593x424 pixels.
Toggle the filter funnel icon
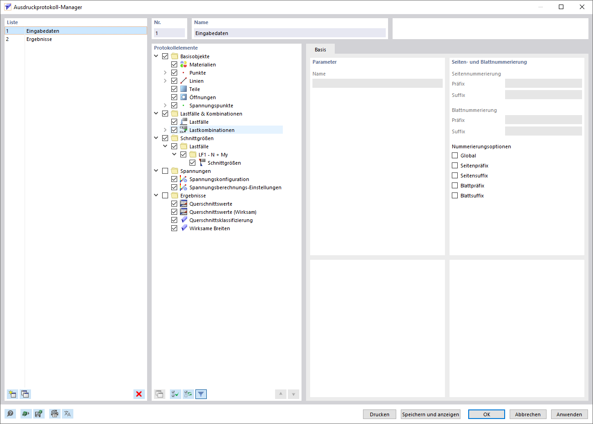coord(201,394)
